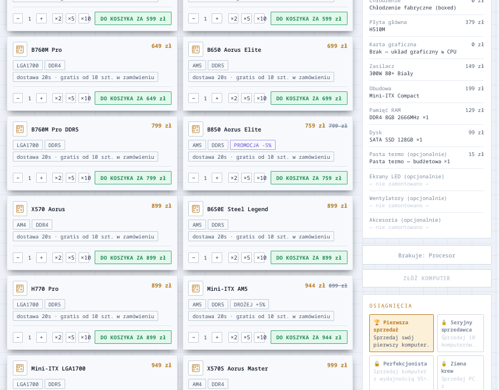This screenshot has height=390, width=499.
Task: Click the Brakuje: Procesor notice
Action: tap(427, 255)
